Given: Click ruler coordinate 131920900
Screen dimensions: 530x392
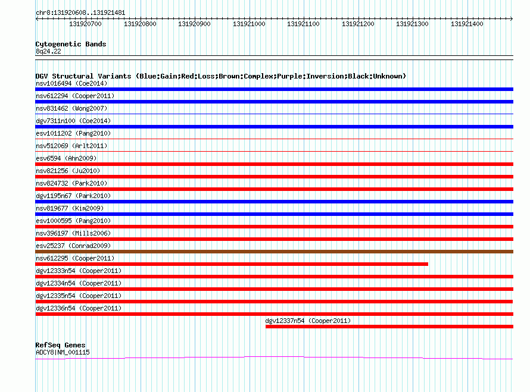Looking at the screenshot, I should pyautogui.click(x=194, y=24).
